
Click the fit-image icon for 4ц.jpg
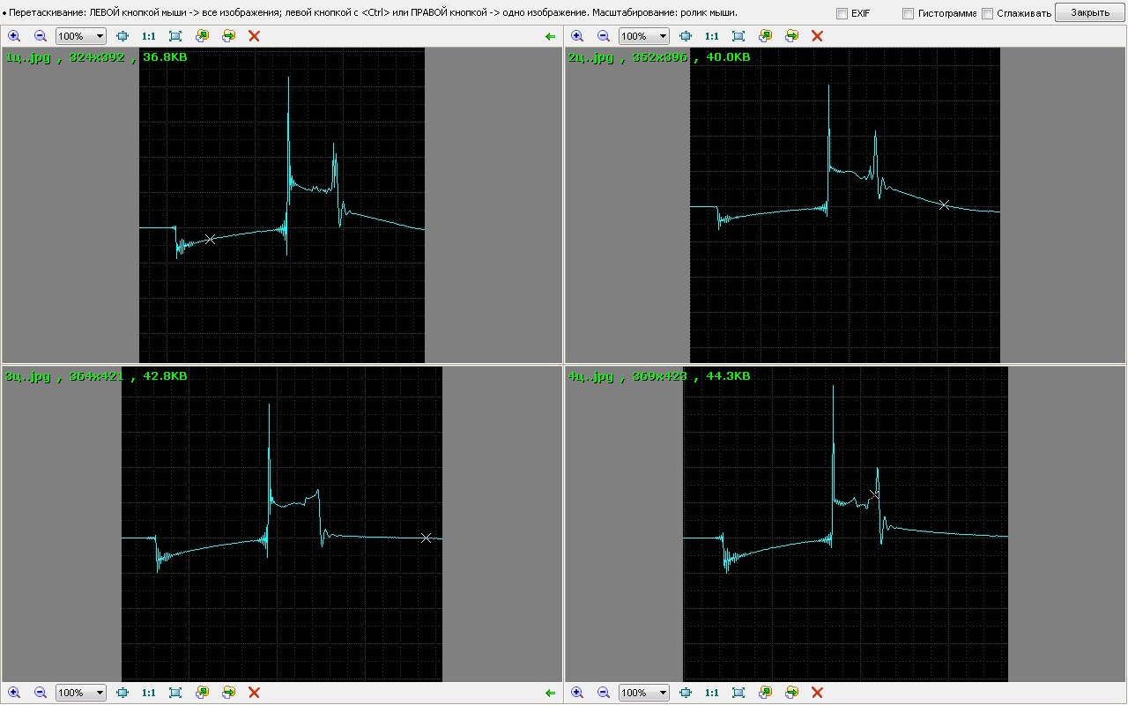click(x=686, y=693)
